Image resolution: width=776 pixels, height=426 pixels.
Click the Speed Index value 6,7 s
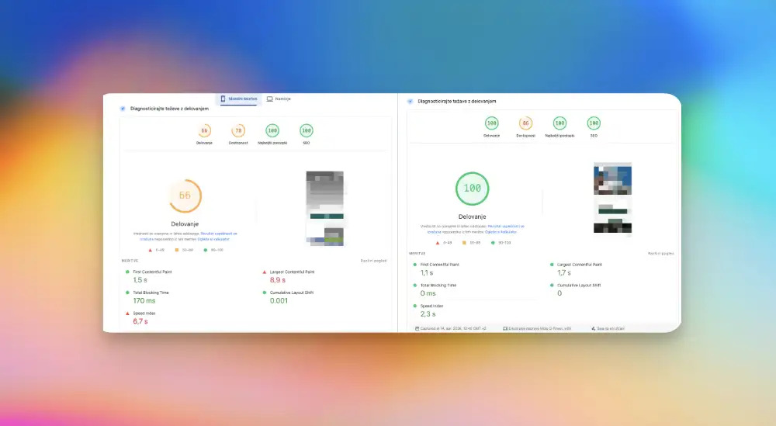140,321
